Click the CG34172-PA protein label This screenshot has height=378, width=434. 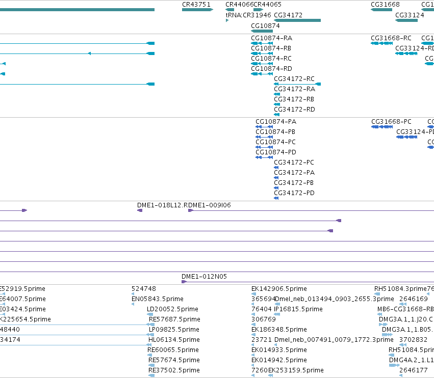pyautogui.click(x=294, y=173)
